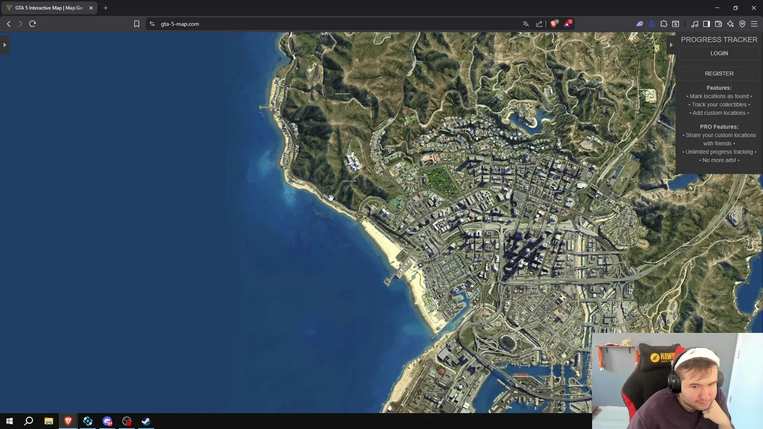Viewport: 763px width, 429px height.
Task: Select the GTA 5 Interactive Map tab
Action: pos(49,8)
